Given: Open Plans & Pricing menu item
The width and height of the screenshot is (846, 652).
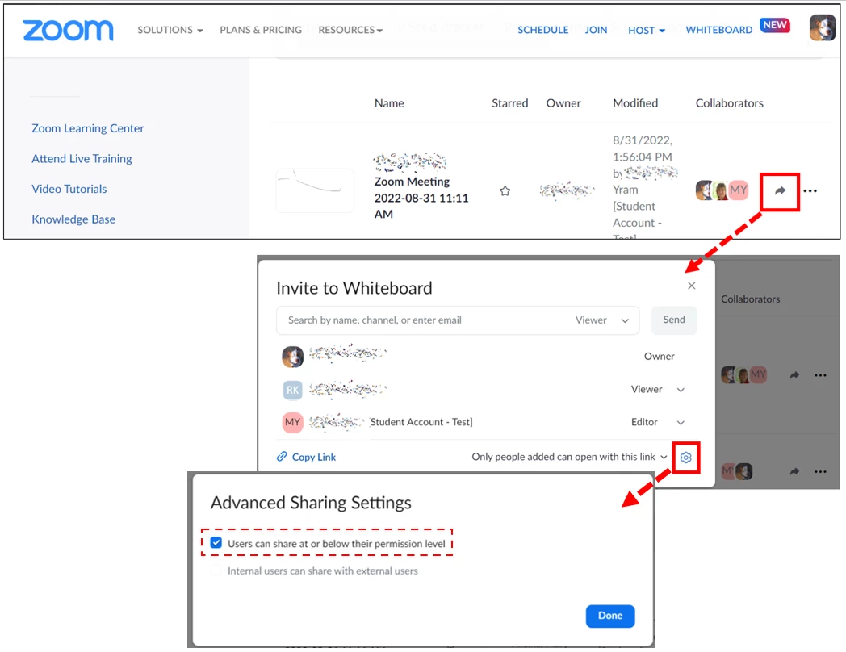Looking at the screenshot, I should point(261,30).
